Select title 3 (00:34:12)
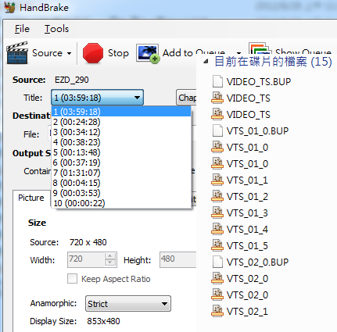 click(x=121, y=132)
